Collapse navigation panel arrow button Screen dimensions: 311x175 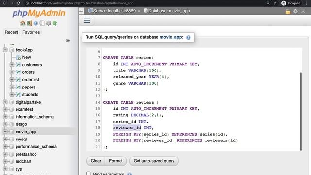click(x=81, y=11)
